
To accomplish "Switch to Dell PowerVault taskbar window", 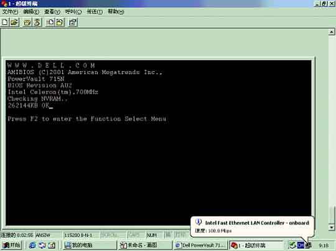I will (200, 245).
